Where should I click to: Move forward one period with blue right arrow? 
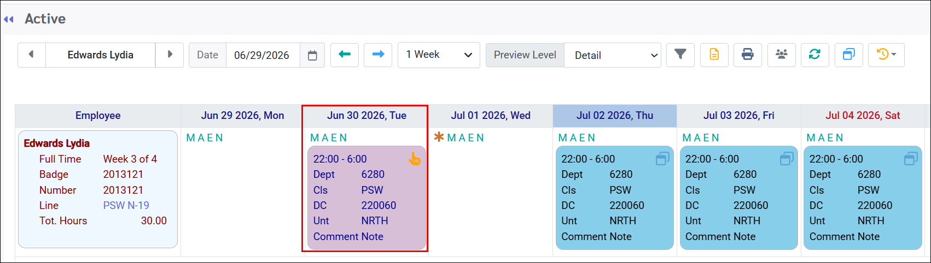coord(378,55)
